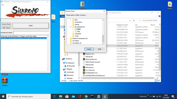Select the highlighted PK2 log line

tap(24, 38)
